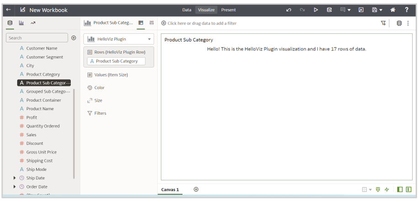This screenshot has height=202, width=419.
Task: Click the refresh data icon
Action: [329, 10]
